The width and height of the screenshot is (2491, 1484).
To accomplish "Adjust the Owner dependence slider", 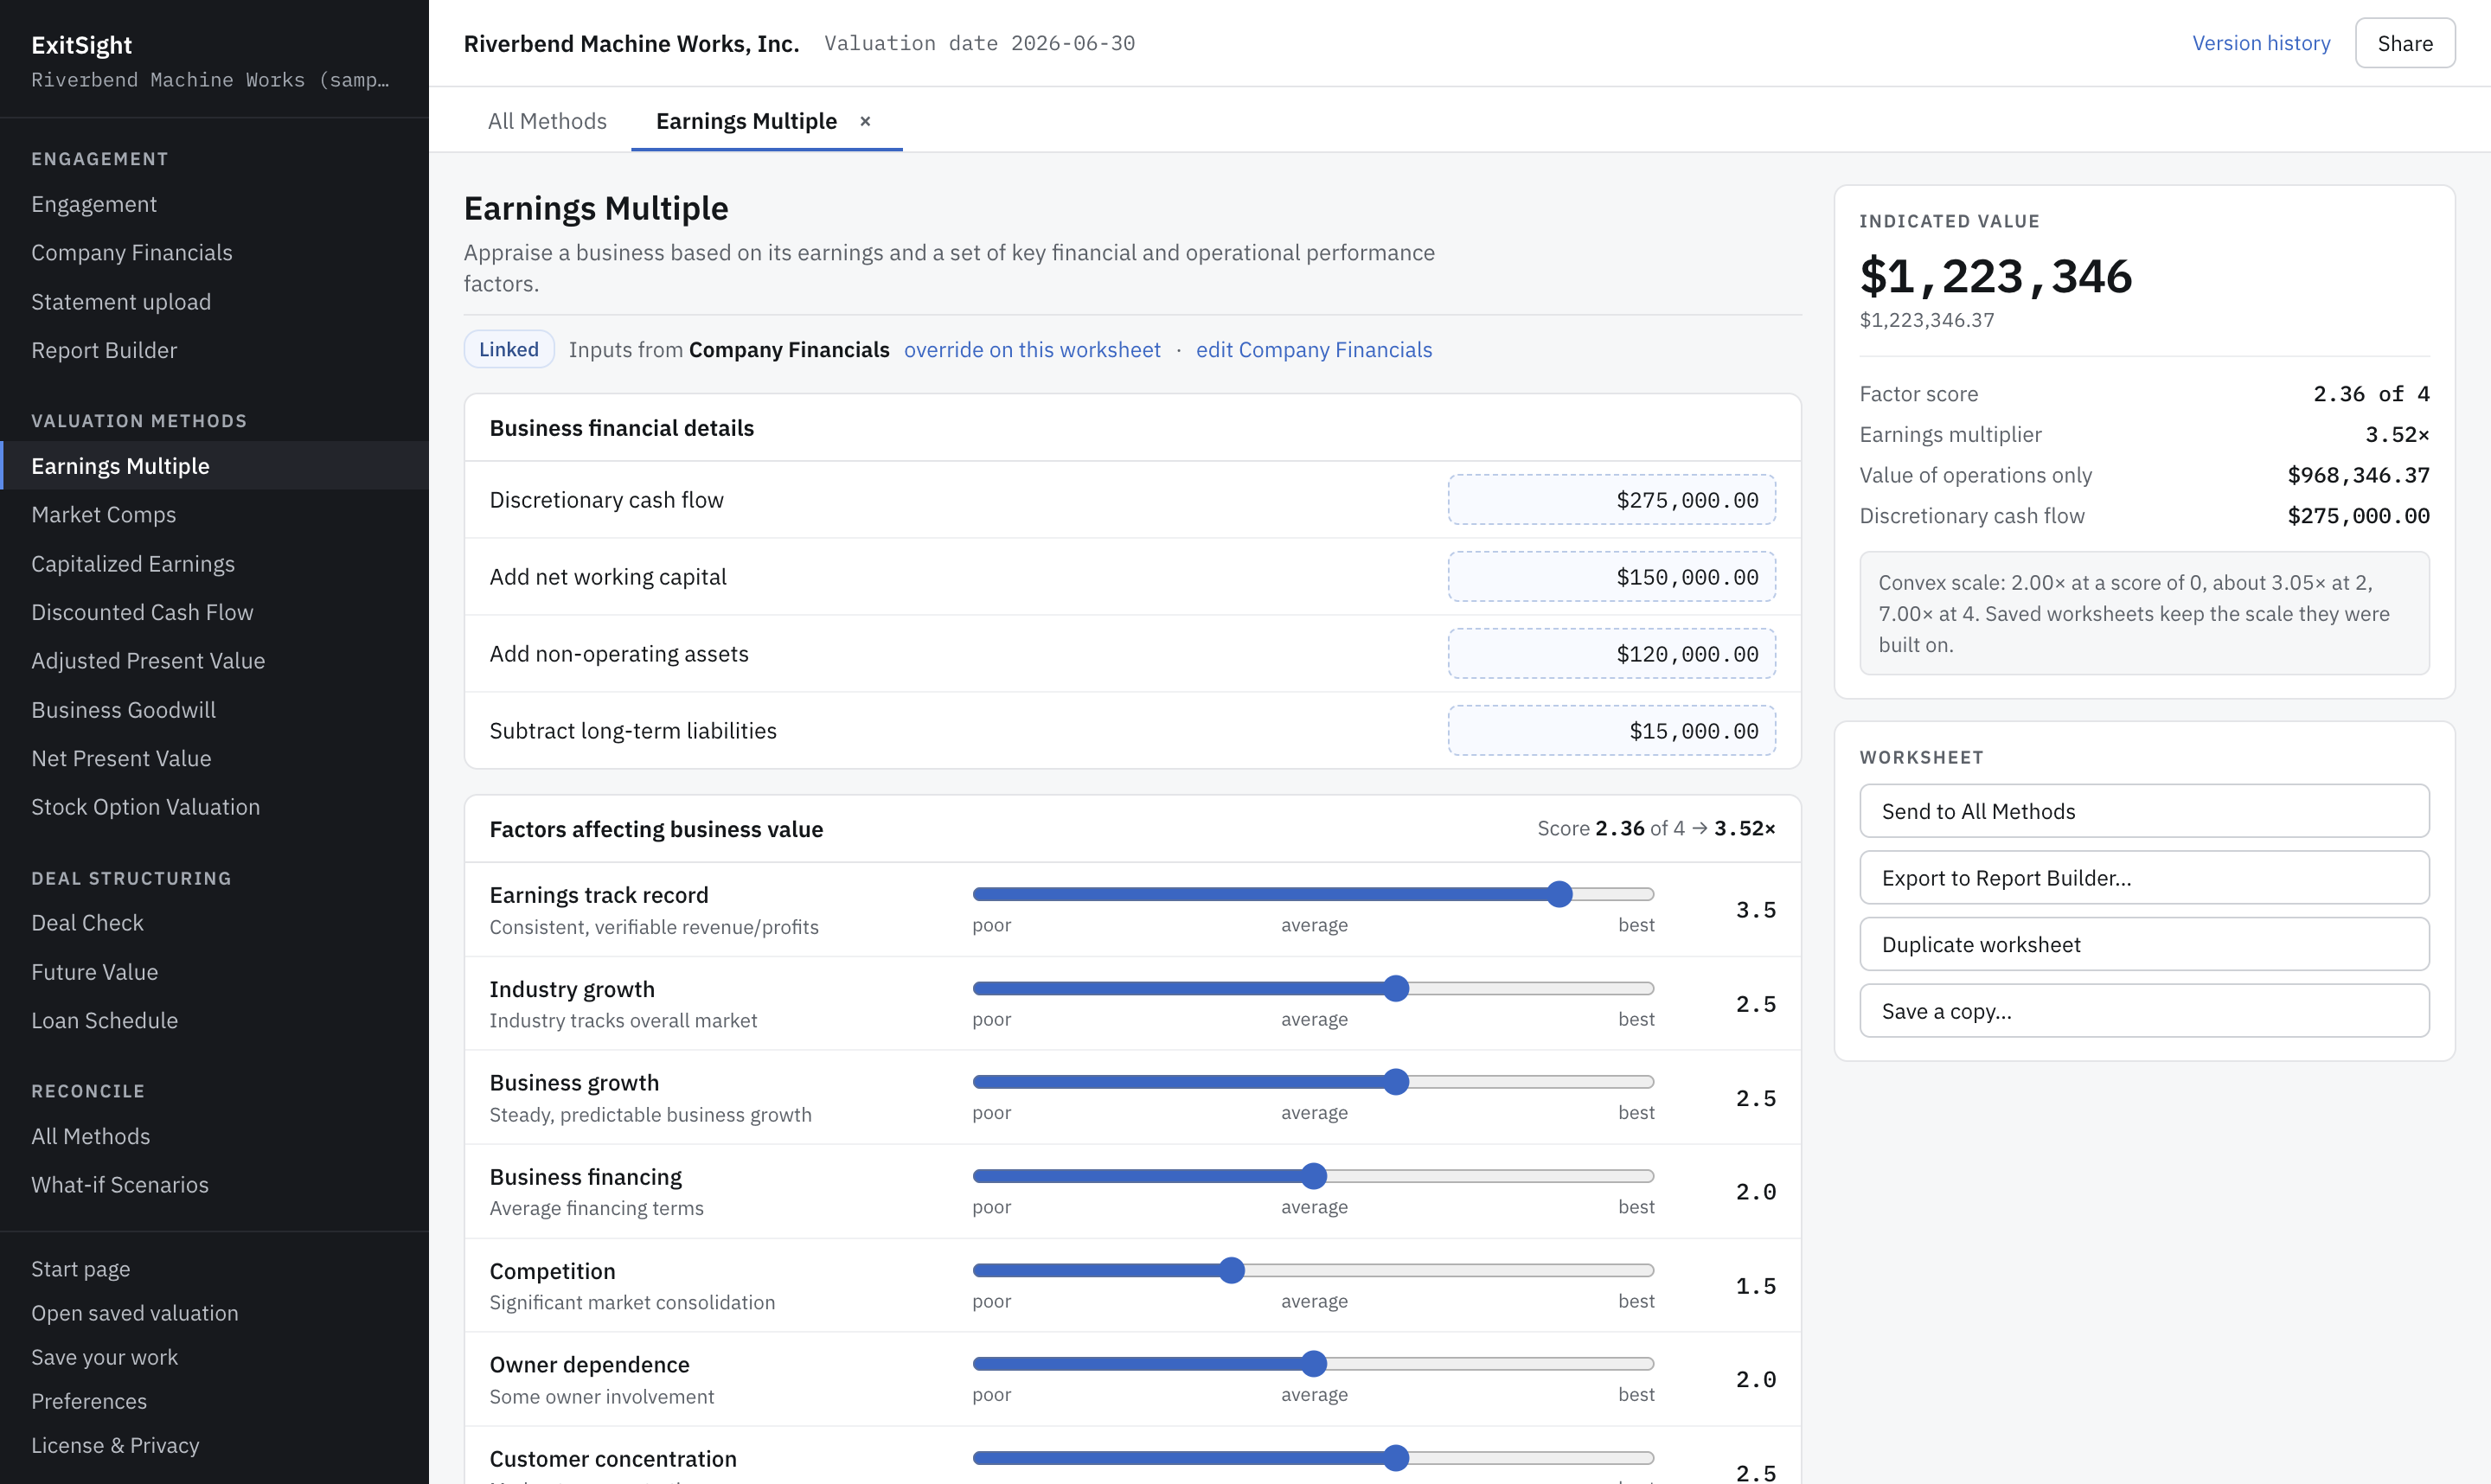I will (x=1314, y=1364).
